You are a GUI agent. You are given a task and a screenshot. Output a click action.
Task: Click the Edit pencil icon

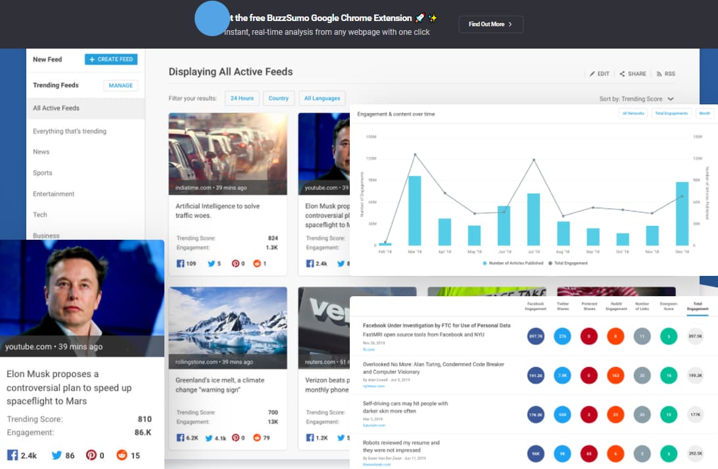click(592, 74)
